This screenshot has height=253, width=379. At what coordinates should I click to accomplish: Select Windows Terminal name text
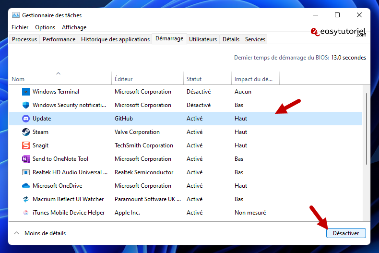[56, 92]
